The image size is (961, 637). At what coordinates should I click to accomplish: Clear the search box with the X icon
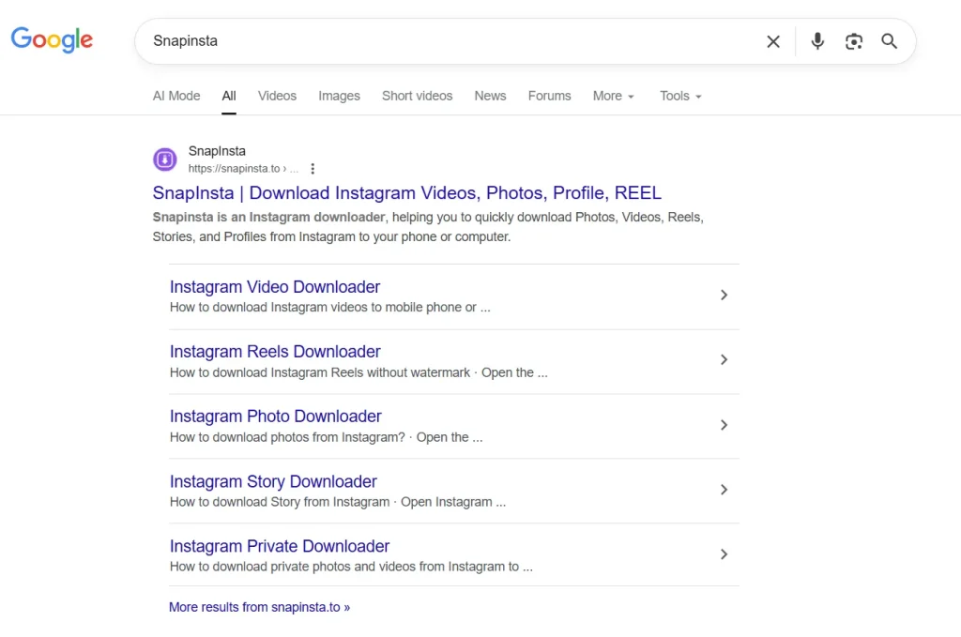click(773, 41)
